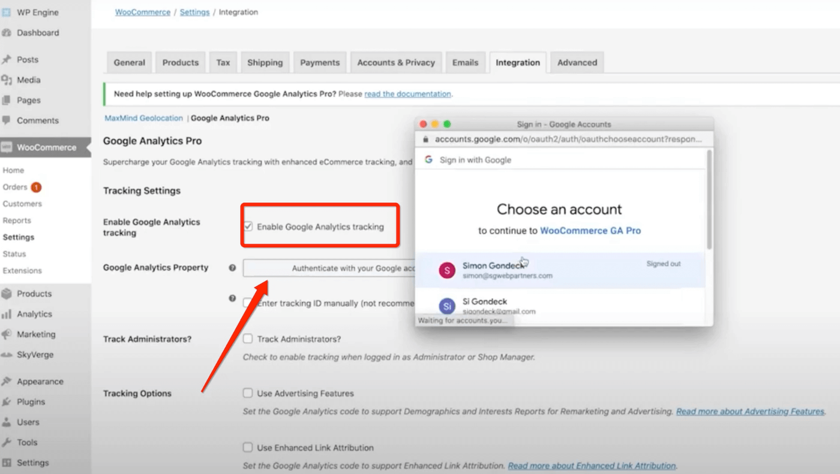Click the Pages document icon
The width and height of the screenshot is (840, 474).
click(7, 100)
